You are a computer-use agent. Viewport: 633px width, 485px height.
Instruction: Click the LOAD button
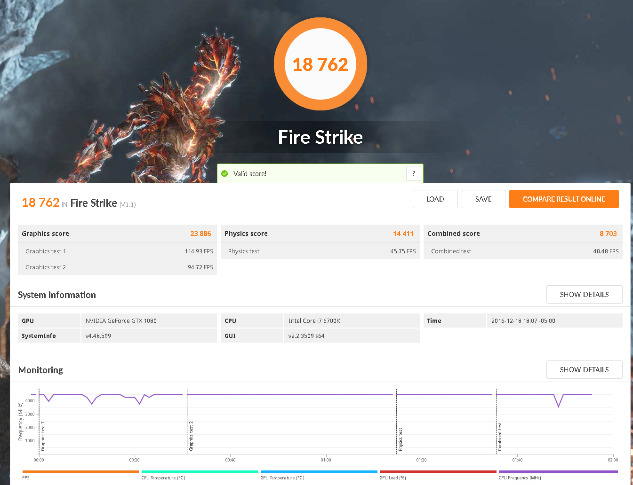coord(435,199)
